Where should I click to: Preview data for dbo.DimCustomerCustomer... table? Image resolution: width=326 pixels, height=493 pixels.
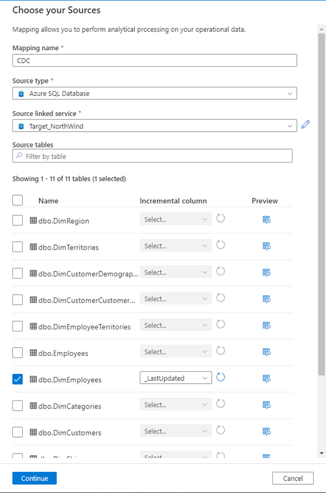point(266,299)
